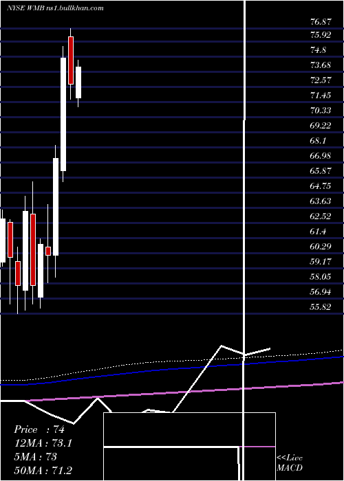Viewport: 344px width, 481px height.
Task: Click the 74.8 price level label
Action: pos(318,49)
